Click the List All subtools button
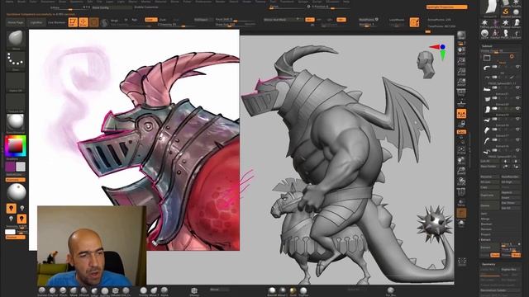 tap(490, 161)
